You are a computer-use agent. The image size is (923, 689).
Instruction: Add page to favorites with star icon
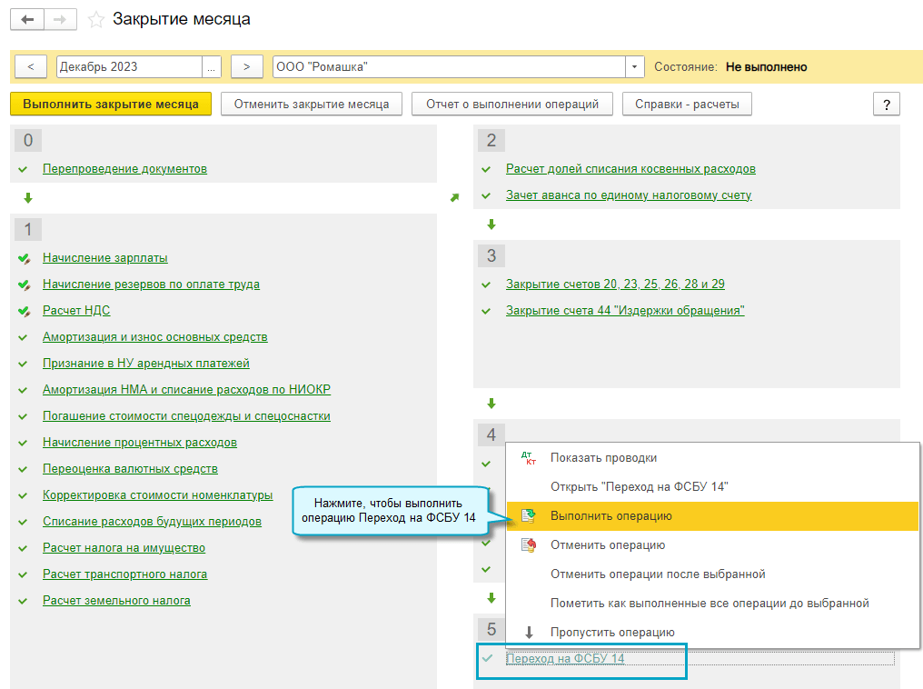click(x=95, y=19)
